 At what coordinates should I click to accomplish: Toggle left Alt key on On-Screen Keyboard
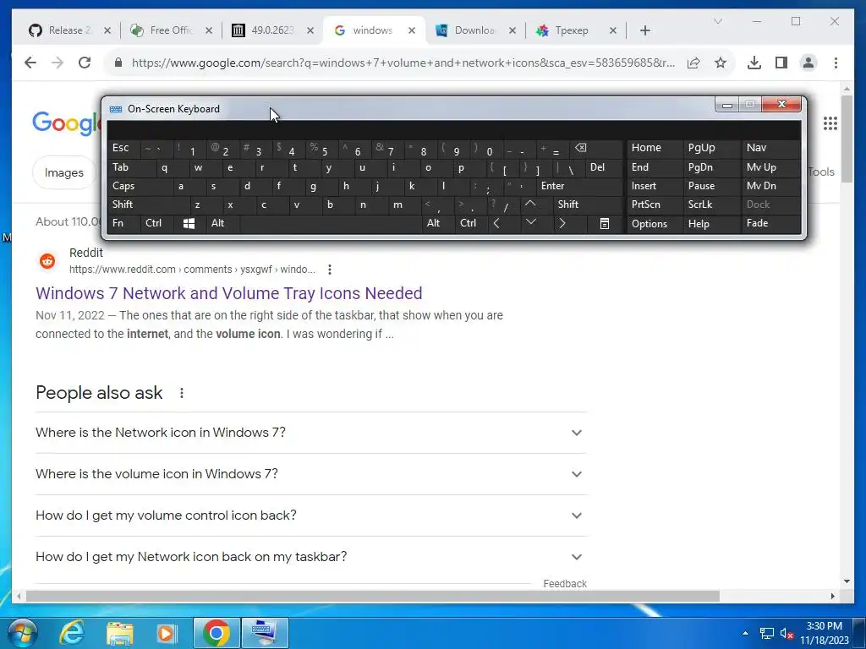click(x=222, y=223)
